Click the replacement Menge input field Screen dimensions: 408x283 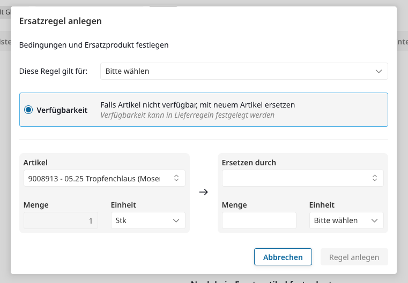(x=259, y=220)
